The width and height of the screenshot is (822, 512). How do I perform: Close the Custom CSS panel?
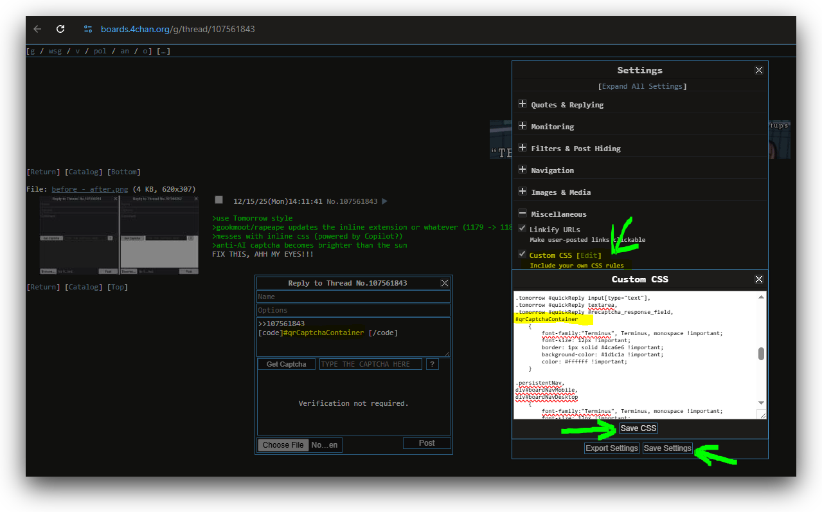pos(758,279)
